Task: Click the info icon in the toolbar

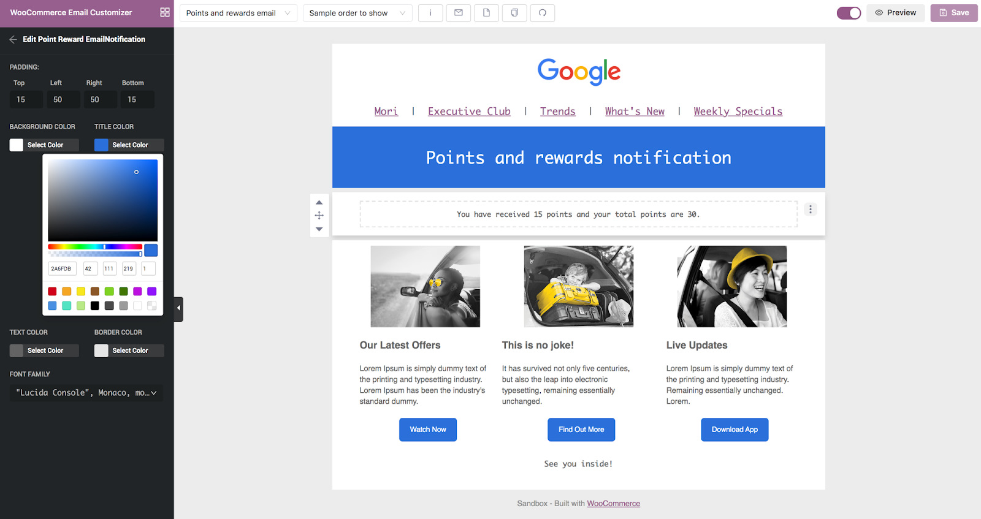Action: (x=430, y=13)
